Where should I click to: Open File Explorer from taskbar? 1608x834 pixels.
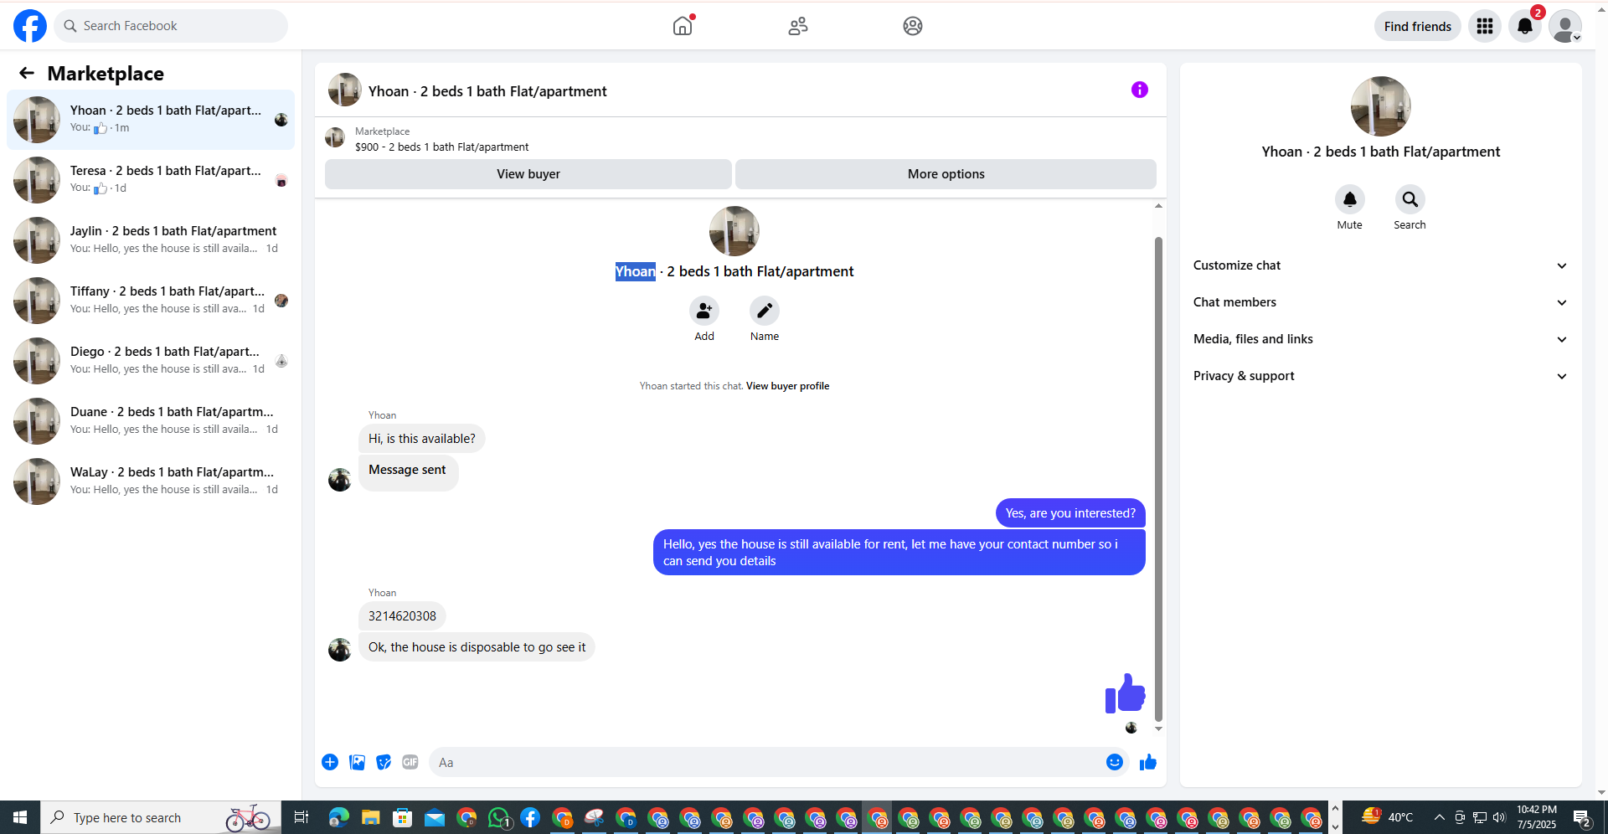pos(370,817)
